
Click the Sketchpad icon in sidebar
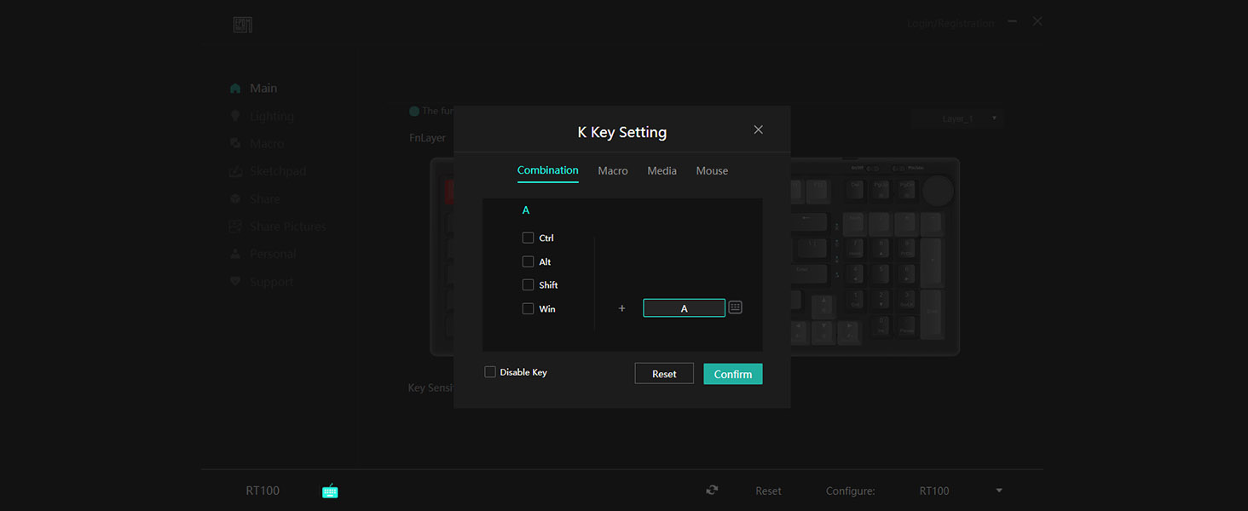click(236, 171)
